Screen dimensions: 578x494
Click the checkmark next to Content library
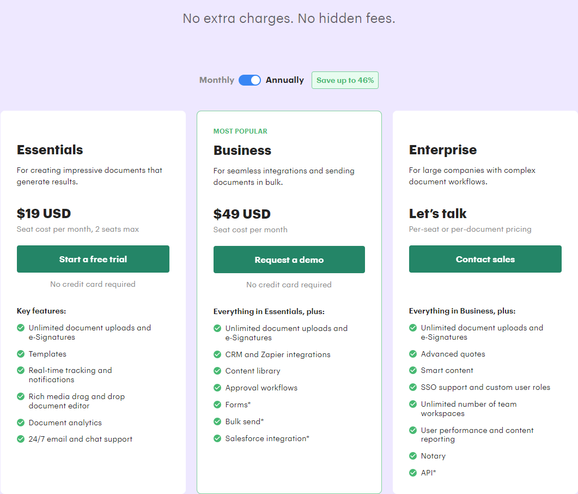[217, 371]
